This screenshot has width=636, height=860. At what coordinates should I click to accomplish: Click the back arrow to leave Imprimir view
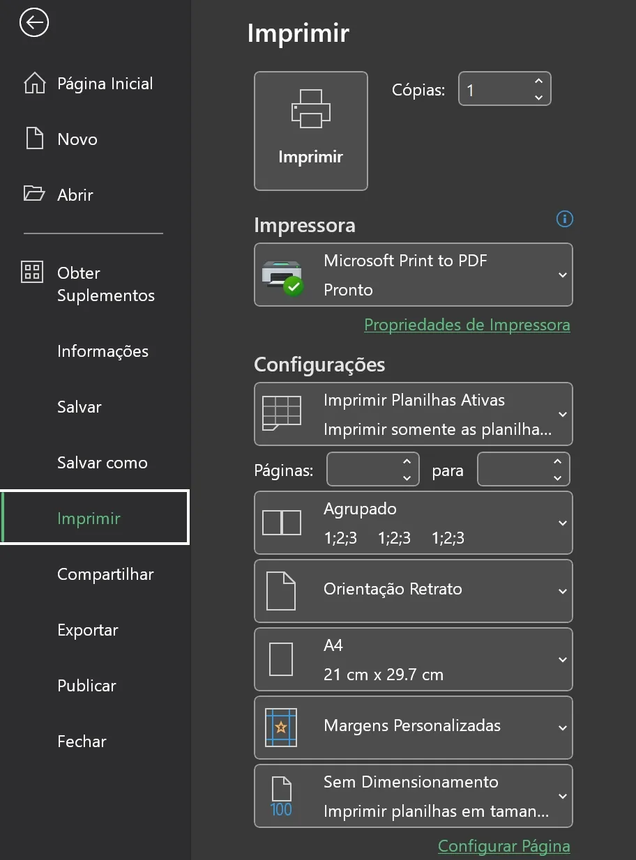tap(33, 22)
